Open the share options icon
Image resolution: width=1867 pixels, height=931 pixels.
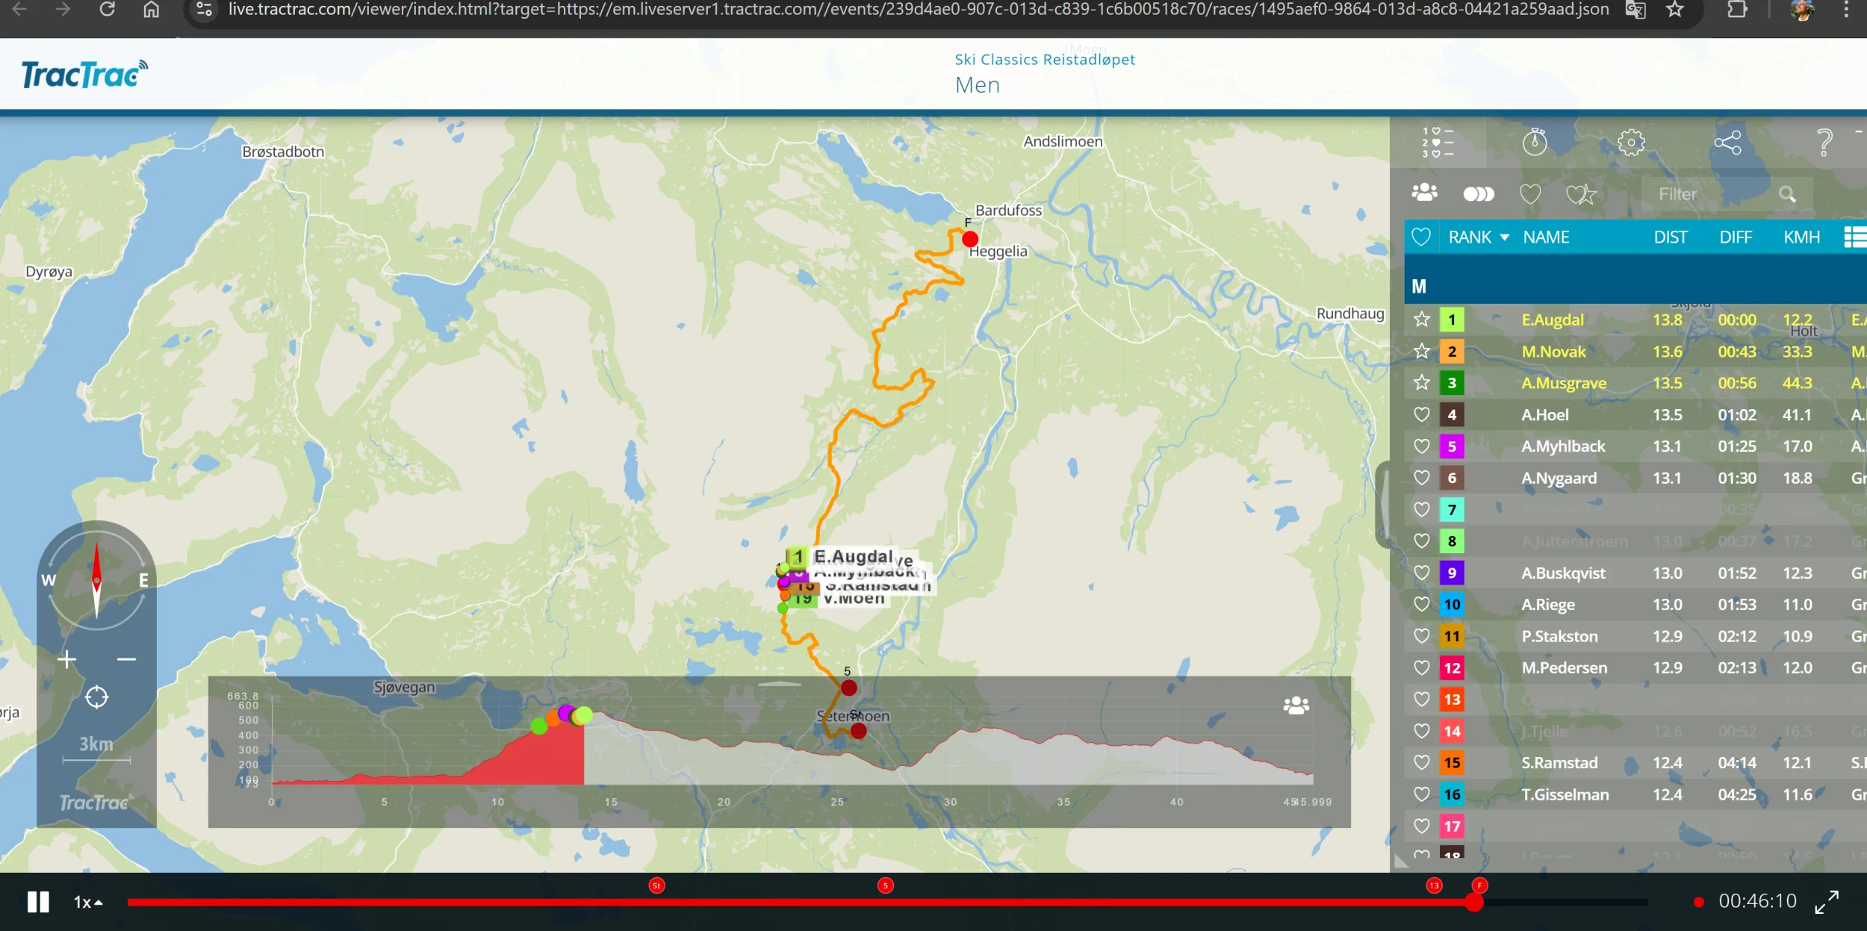click(x=1727, y=142)
